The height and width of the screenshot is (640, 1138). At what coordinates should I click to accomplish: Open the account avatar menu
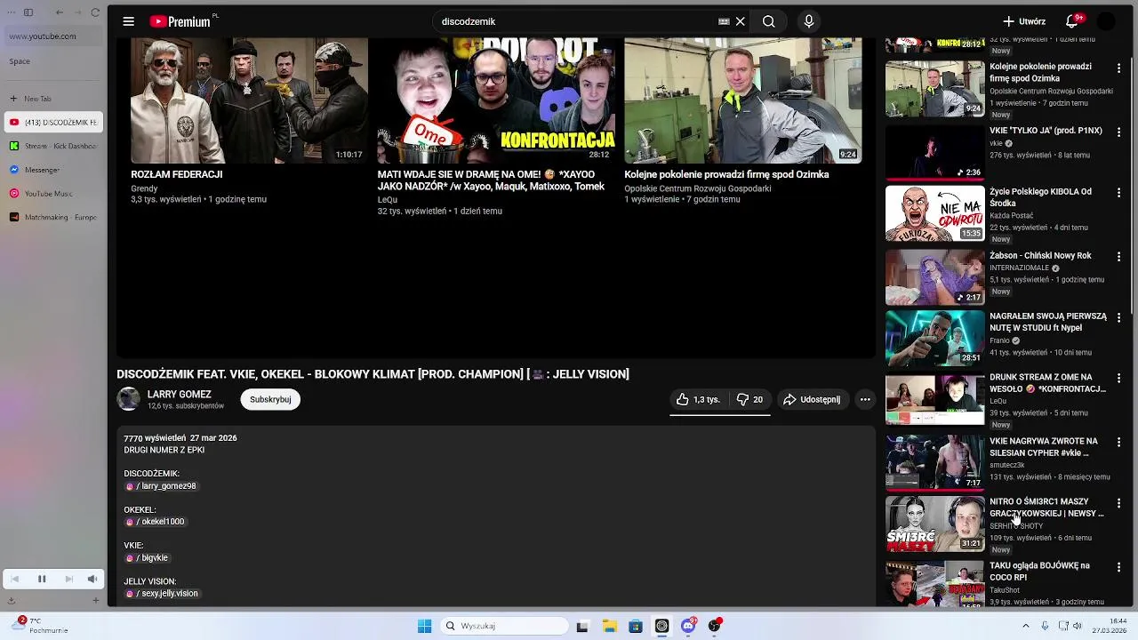pos(1106,21)
